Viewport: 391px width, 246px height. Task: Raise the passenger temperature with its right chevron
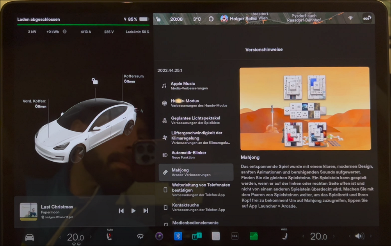[x=334, y=236]
